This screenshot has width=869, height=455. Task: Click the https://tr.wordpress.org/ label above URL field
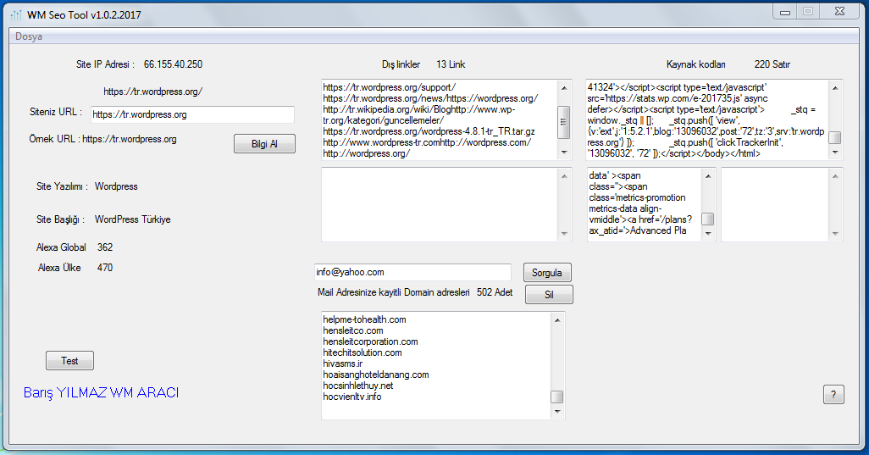(x=153, y=92)
